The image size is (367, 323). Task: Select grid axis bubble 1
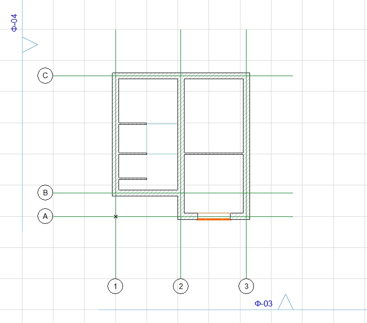[115, 286]
